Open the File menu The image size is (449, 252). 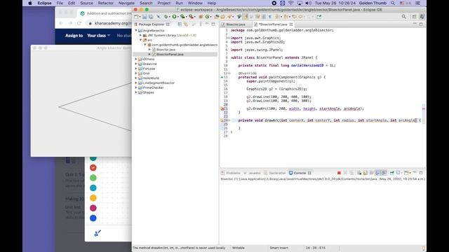click(60, 3)
